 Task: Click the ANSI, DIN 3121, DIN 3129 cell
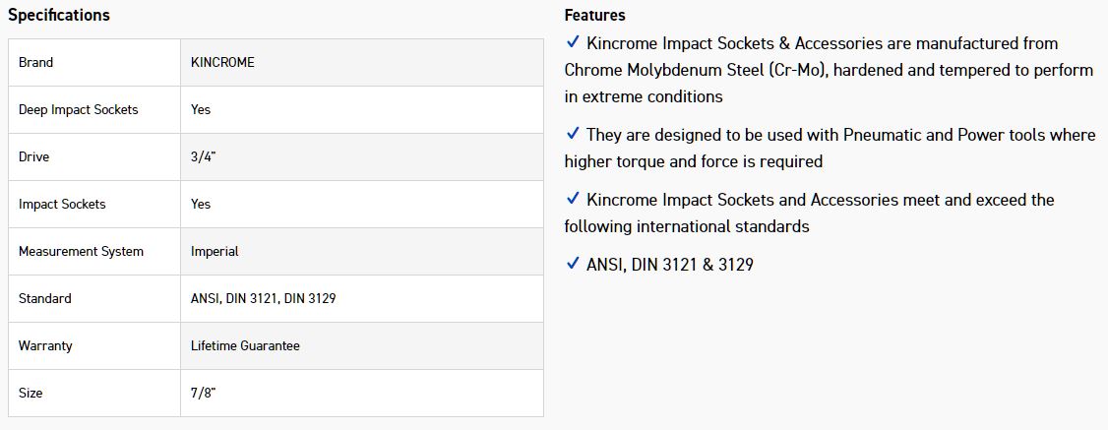click(x=263, y=298)
